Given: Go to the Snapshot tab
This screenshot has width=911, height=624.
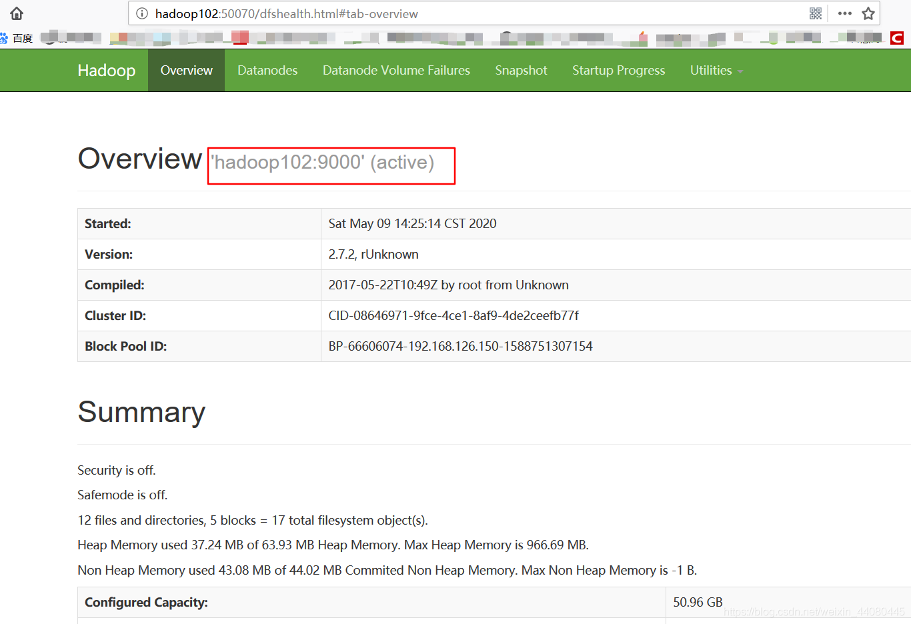Looking at the screenshot, I should (x=521, y=70).
